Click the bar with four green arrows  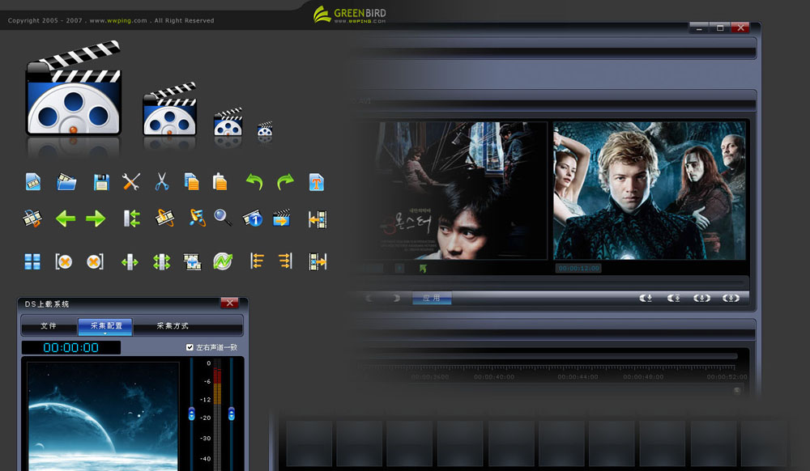(x=162, y=262)
